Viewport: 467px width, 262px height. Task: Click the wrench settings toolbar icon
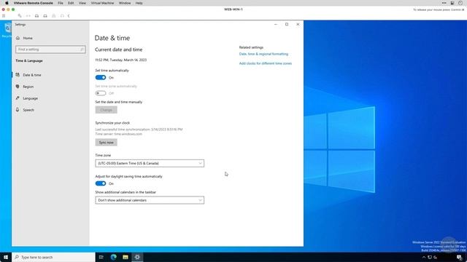click(20, 16)
